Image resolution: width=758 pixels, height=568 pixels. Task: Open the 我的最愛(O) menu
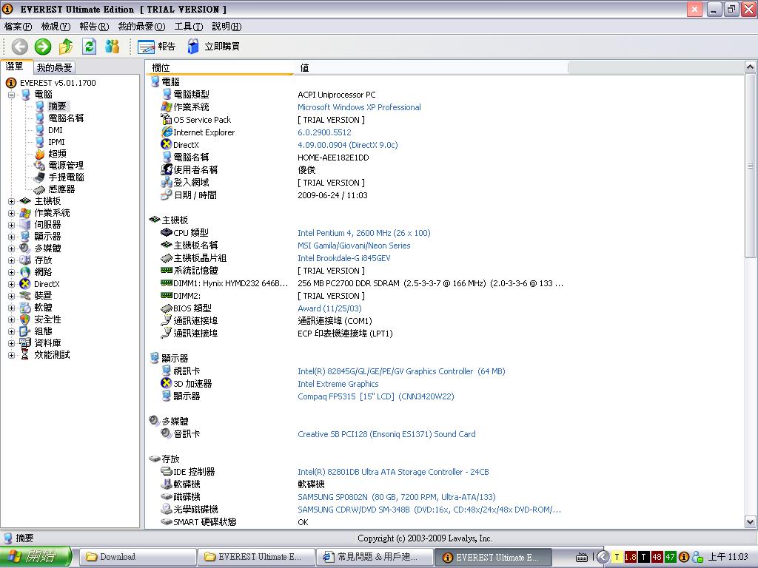[x=141, y=27]
